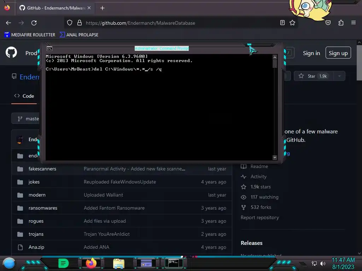
Task: Click the Administrator: Command Prompt title bar
Action: click(162, 48)
